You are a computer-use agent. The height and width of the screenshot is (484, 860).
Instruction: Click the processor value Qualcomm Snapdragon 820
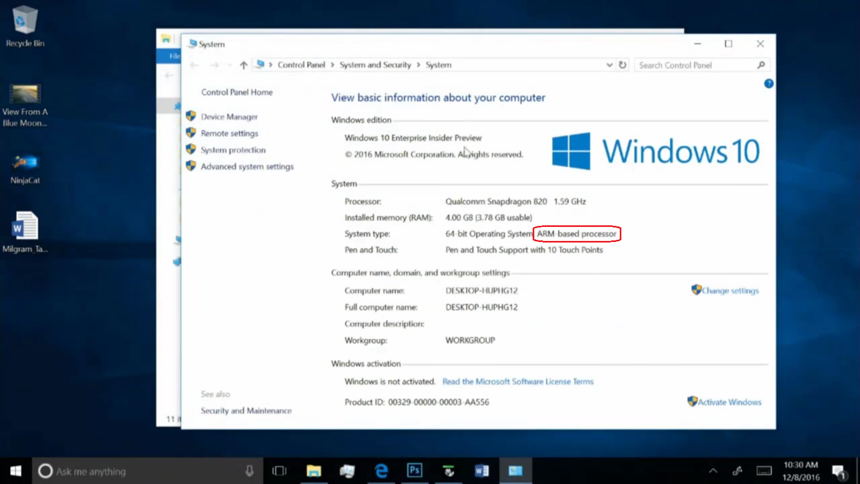(496, 202)
